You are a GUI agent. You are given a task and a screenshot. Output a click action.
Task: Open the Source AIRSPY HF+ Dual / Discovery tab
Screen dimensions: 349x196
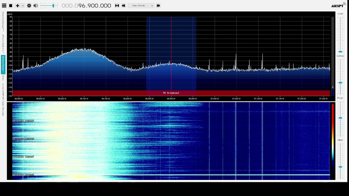(x=3, y=100)
